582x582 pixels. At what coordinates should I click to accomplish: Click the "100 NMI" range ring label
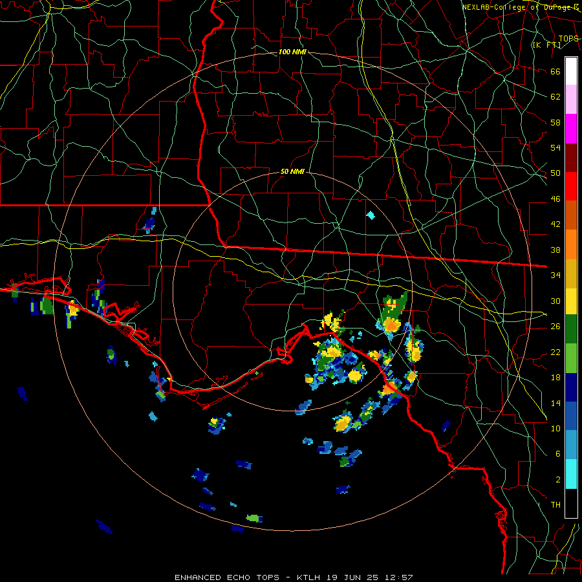tap(292, 52)
